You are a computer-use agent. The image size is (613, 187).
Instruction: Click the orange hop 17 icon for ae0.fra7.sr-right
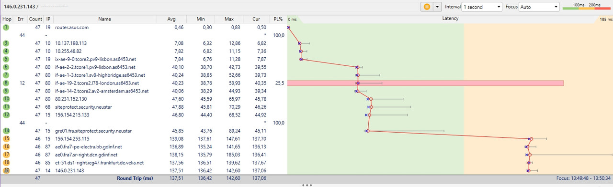tap(6, 155)
